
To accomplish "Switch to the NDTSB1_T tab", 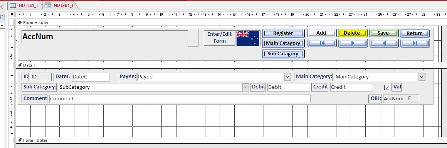I will point(25,5).
